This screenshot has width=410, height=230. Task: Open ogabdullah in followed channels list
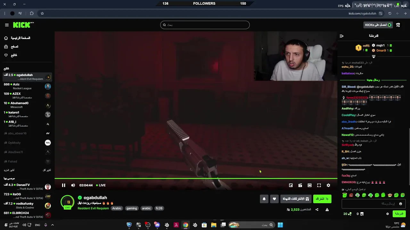coord(27,77)
